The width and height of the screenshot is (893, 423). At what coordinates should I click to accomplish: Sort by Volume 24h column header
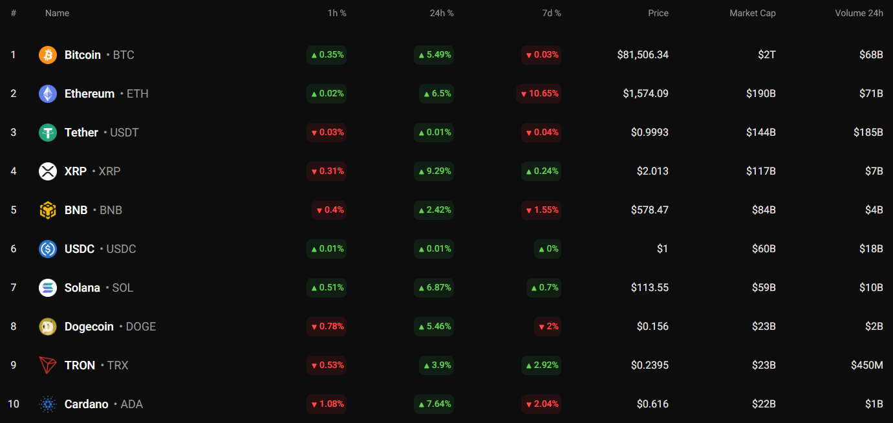pos(859,13)
